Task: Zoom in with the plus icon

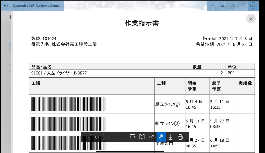Action: [123, 137]
